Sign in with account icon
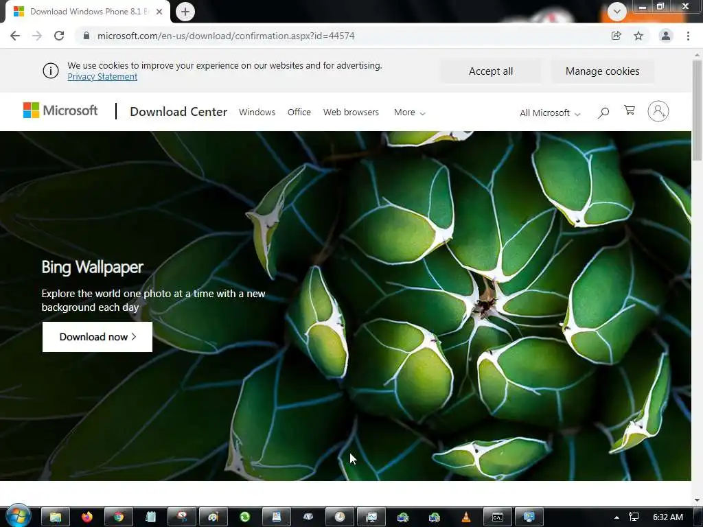The height and width of the screenshot is (527, 703). (x=658, y=111)
